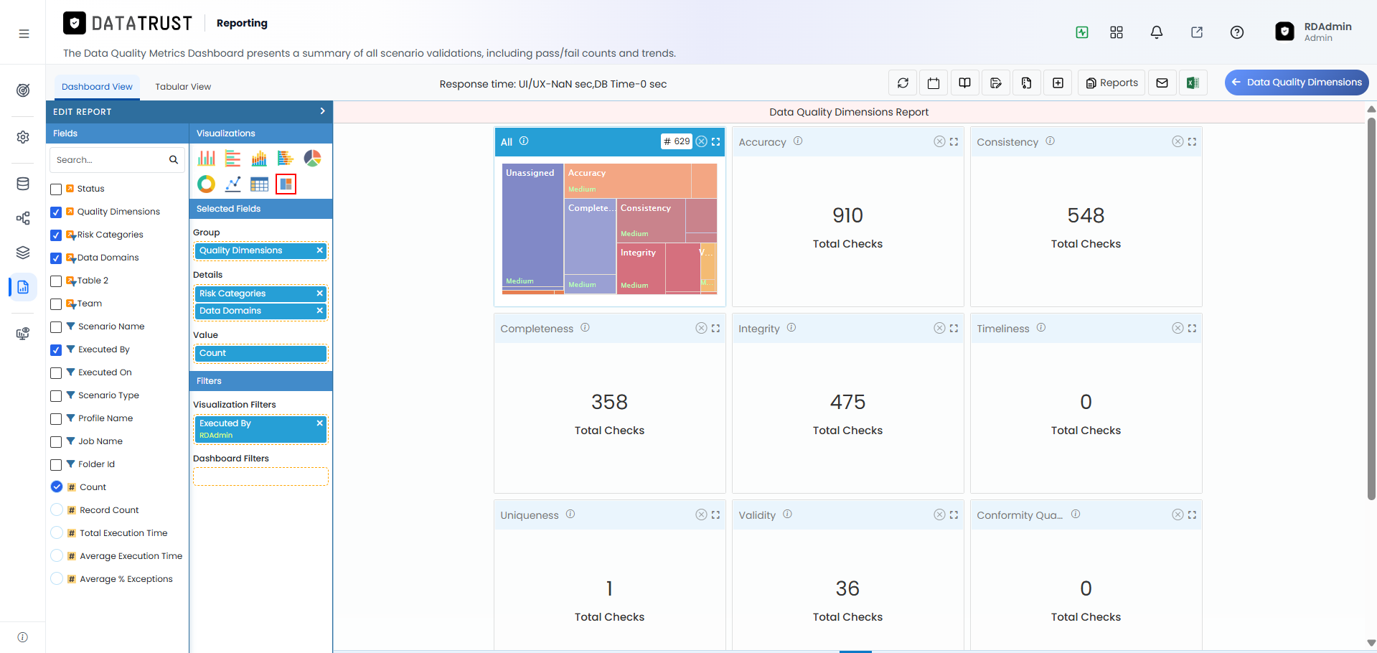Viewport: 1377px width, 653px height.
Task: Check the Executed On filter checkbox
Action: click(x=56, y=373)
